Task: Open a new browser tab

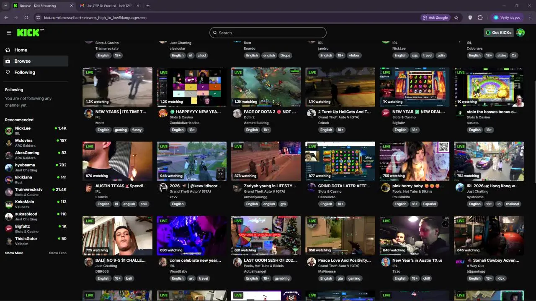Action: point(148,6)
